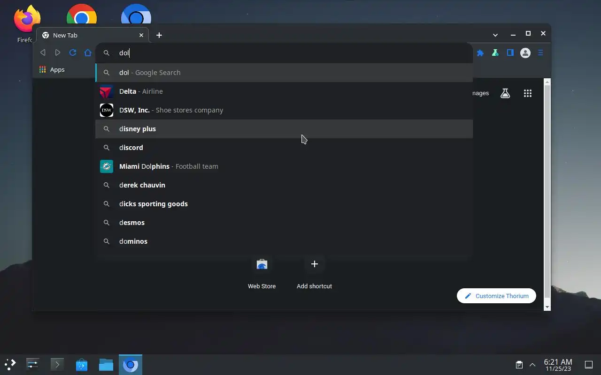Switch to Thorium taskbar entry
The image size is (601, 375).
(x=130, y=364)
